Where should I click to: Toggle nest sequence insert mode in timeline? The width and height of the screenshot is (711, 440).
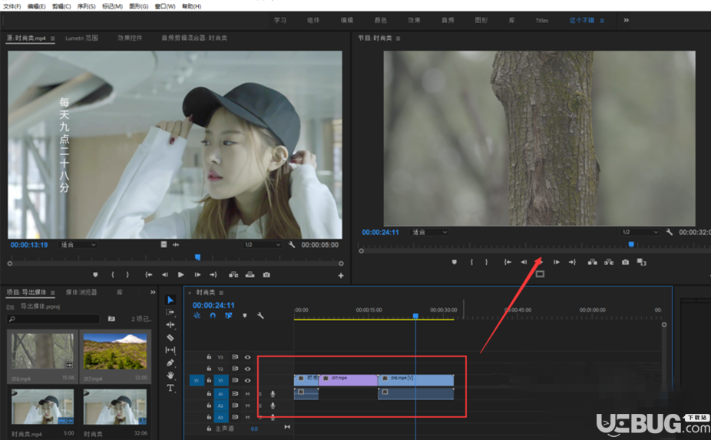click(197, 316)
